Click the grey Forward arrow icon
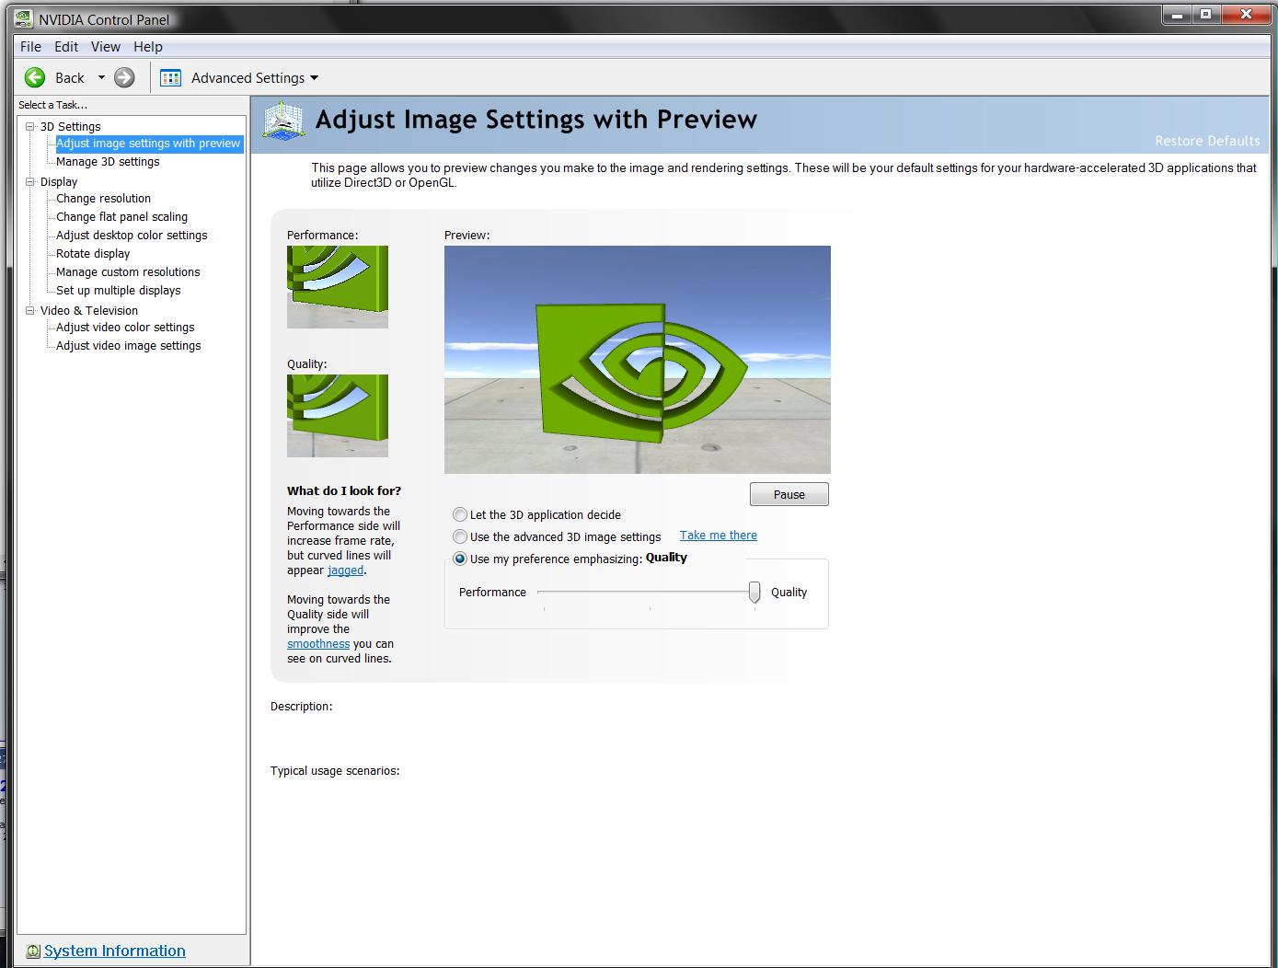Screen dimensions: 1278x968 click(x=124, y=78)
